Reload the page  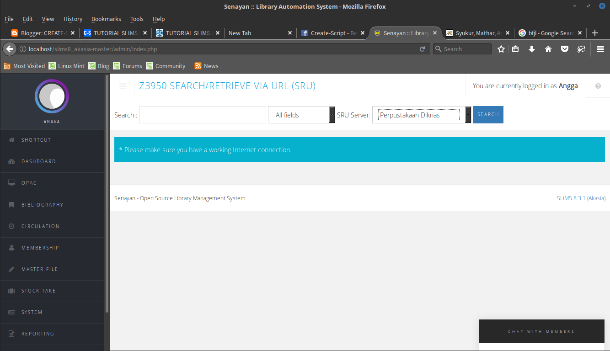[422, 49]
